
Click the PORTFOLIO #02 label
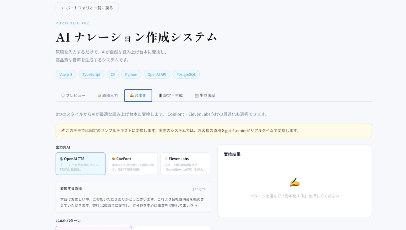point(72,23)
